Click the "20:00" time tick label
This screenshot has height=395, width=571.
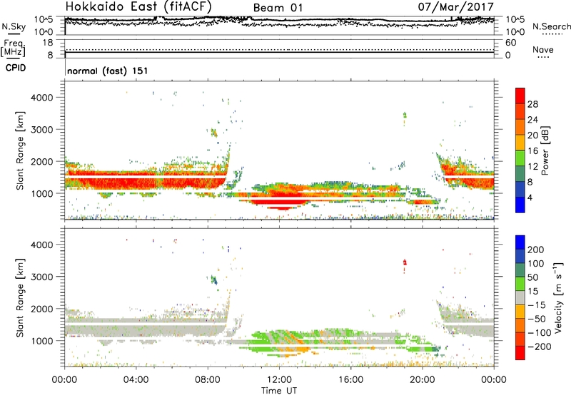coord(422,380)
